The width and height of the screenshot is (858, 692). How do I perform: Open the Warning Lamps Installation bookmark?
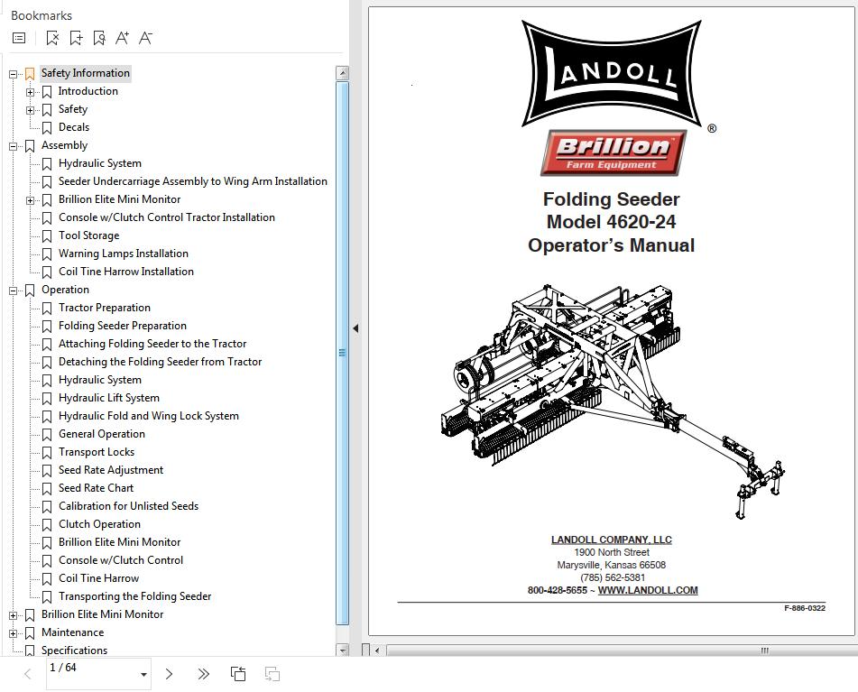[124, 254]
